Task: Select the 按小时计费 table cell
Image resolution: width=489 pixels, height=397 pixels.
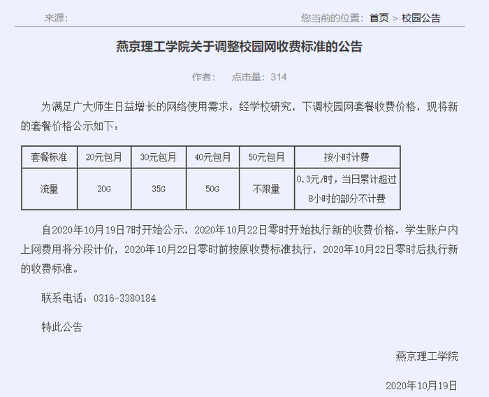Action: [x=347, y=157]
